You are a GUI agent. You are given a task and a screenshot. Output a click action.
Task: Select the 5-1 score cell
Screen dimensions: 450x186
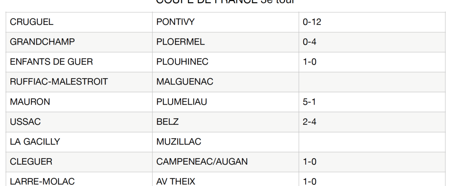click(310, 102)
